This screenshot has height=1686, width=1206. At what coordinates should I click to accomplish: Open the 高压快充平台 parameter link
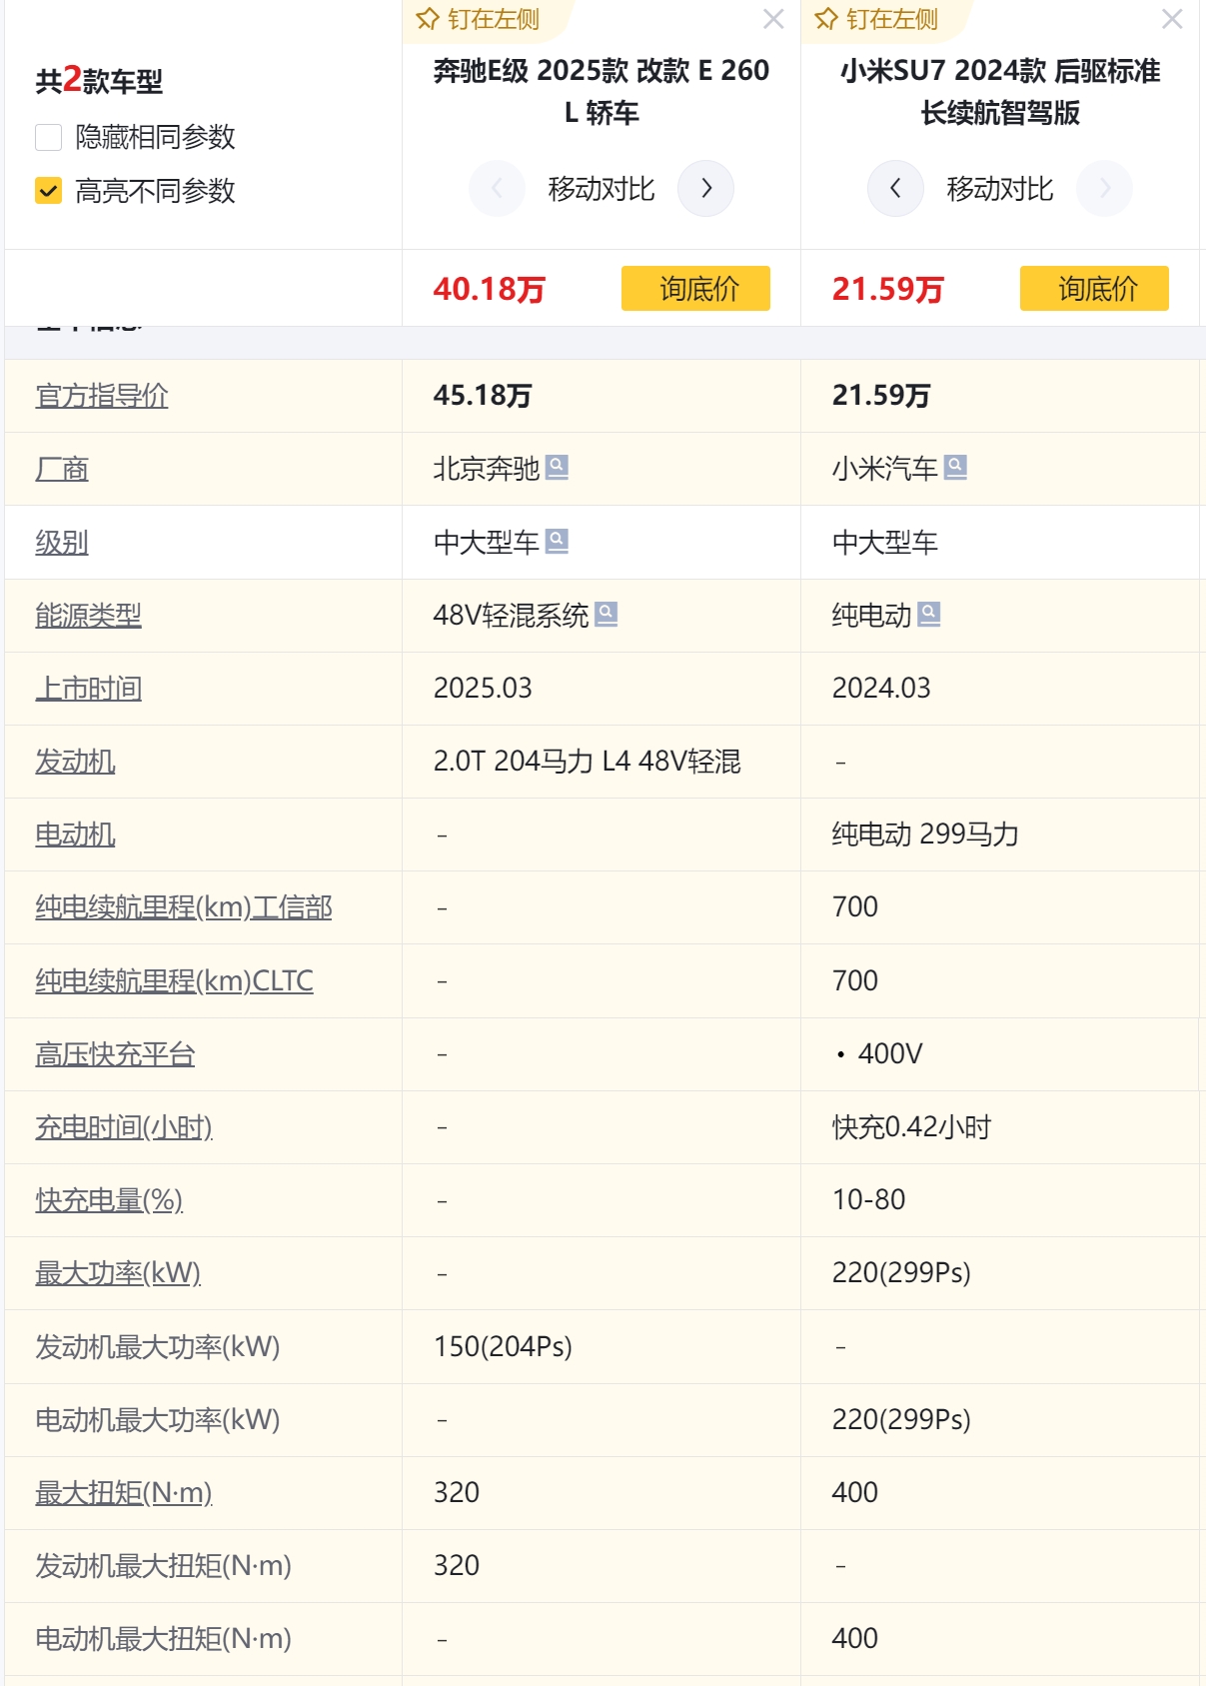coord(115,1054)
